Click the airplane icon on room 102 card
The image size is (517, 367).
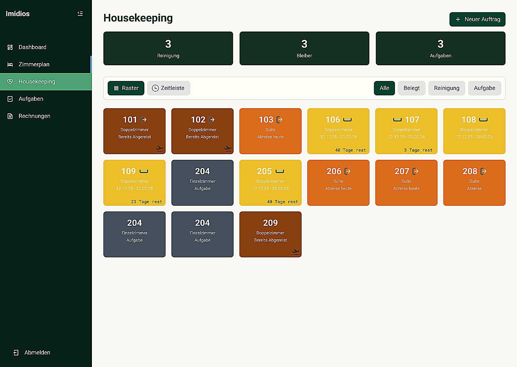click(228, 148)
